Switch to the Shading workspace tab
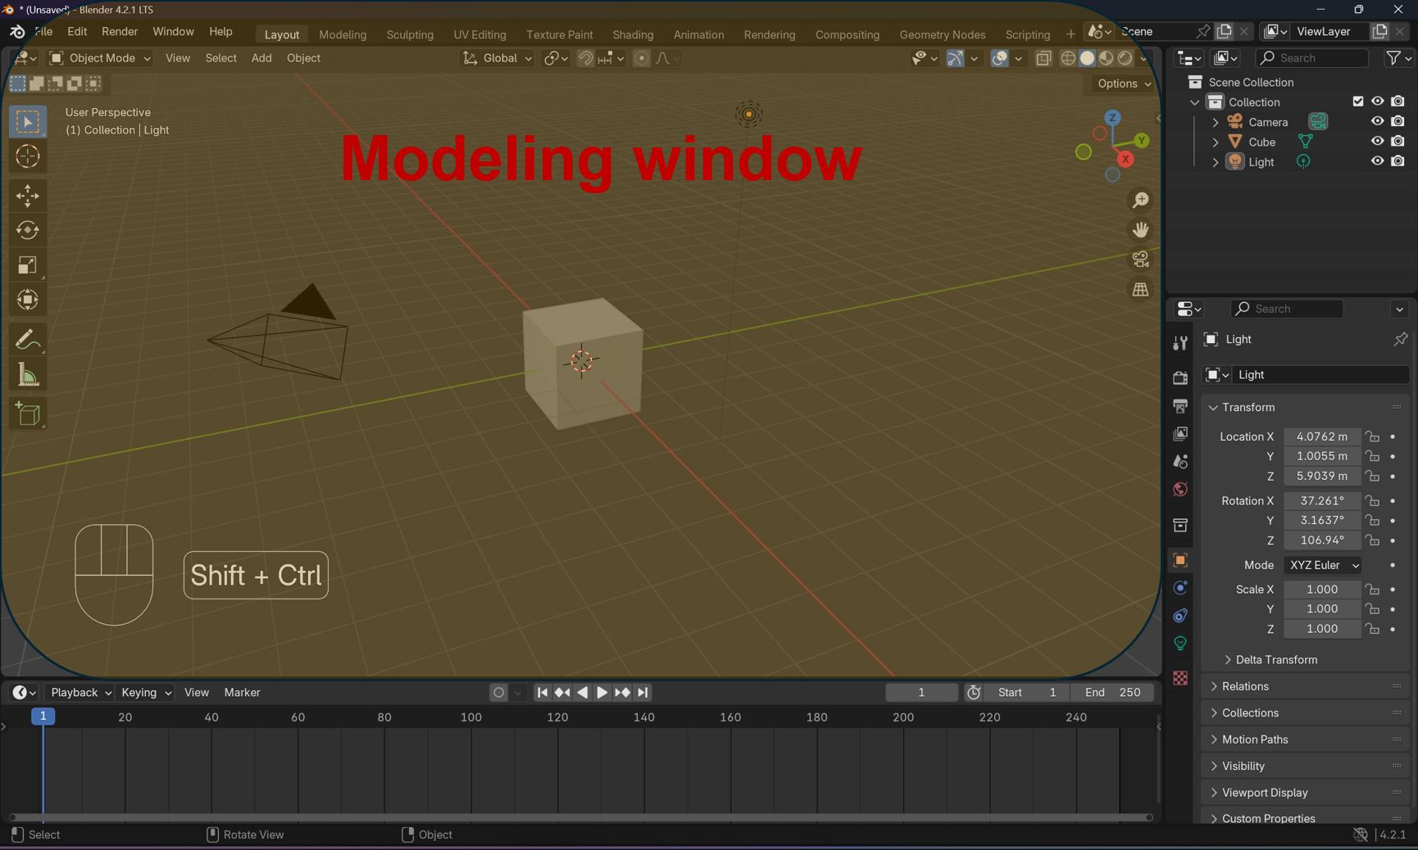 coord(632,34)
